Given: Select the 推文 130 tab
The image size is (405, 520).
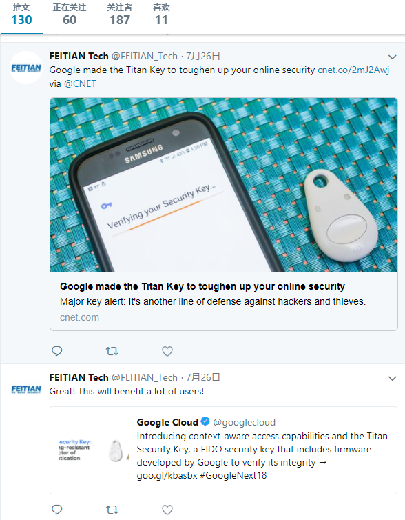Looking at the screenshot, I should pyautogui.click(x=21, y=15).
